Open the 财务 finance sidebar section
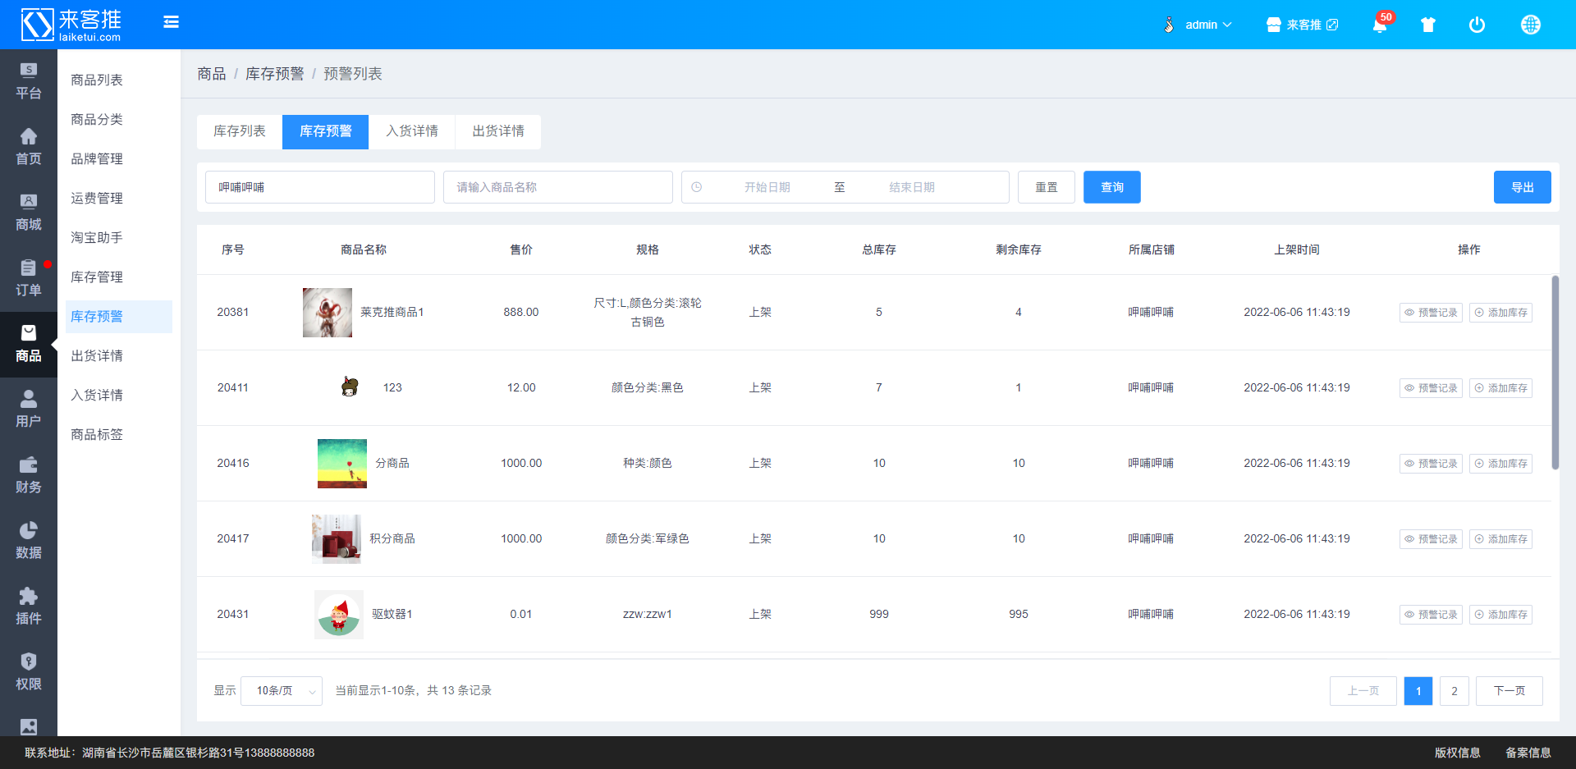The width and height of the screenshot is (1576, 769). (29, 475)
